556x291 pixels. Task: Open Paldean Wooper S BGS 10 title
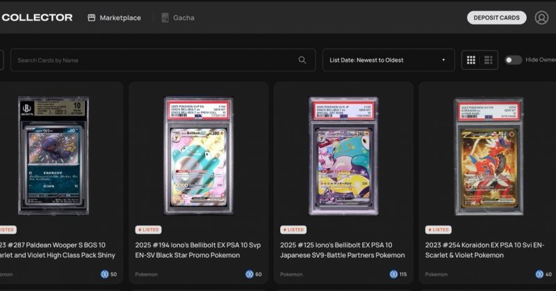point(58,250)
